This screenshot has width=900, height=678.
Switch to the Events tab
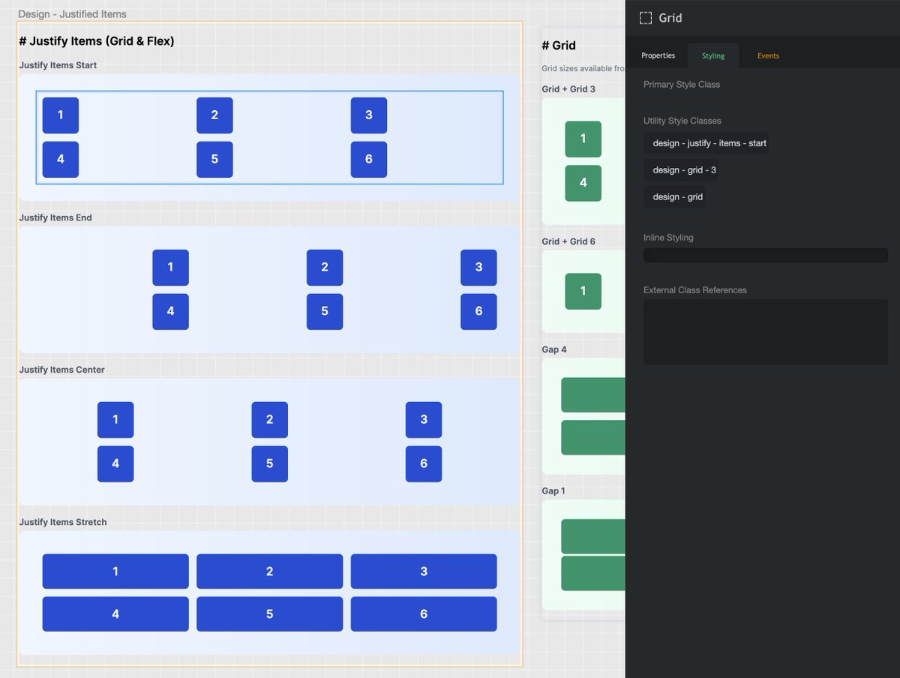768,55
